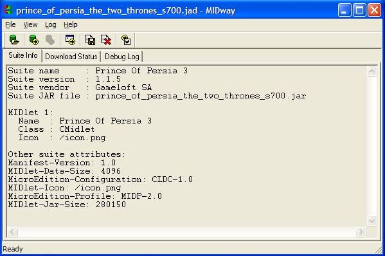Image resolution: width=385 pixels, height=256 pixels.
Task: Open the File menu
Action: 10,24
